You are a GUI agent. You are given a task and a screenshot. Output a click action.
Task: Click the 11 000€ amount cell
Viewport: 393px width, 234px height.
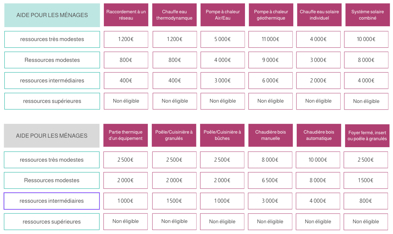coord(271,39)
